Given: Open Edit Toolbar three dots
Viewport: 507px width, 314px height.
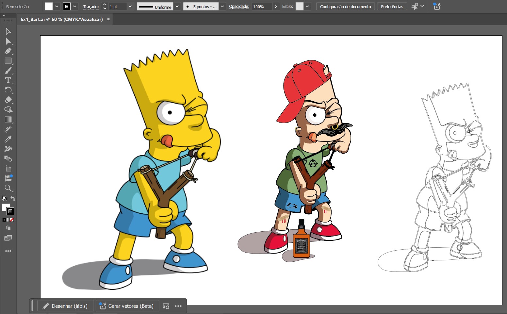Looking at the screenshot, I should tap(8, 251).
